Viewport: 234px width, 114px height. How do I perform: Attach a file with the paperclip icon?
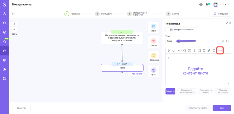coord(194,51)
